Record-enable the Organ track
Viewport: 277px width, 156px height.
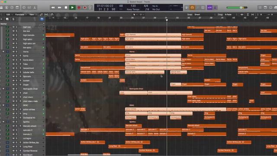(20, 84)
